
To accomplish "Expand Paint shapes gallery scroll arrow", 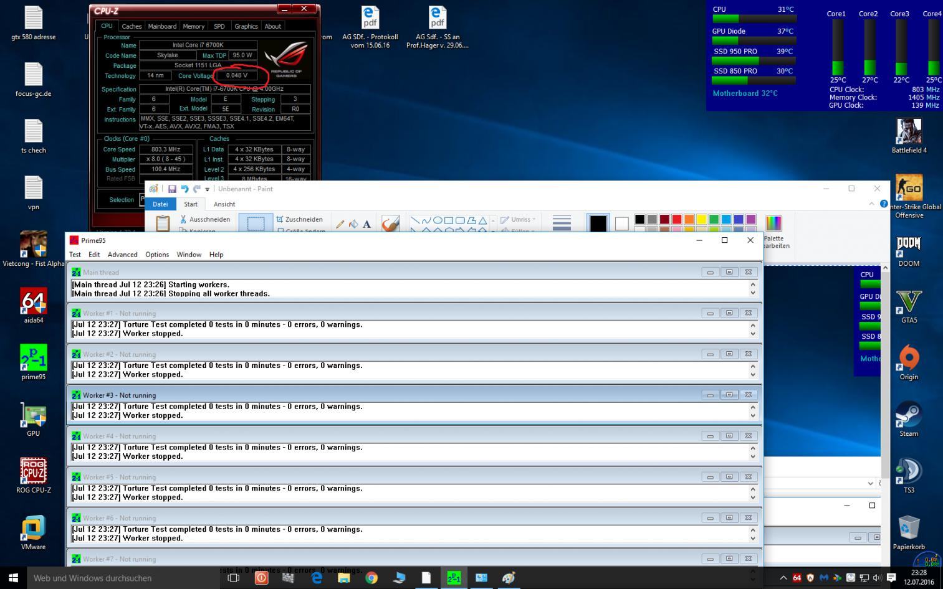I will pos(493,220).
